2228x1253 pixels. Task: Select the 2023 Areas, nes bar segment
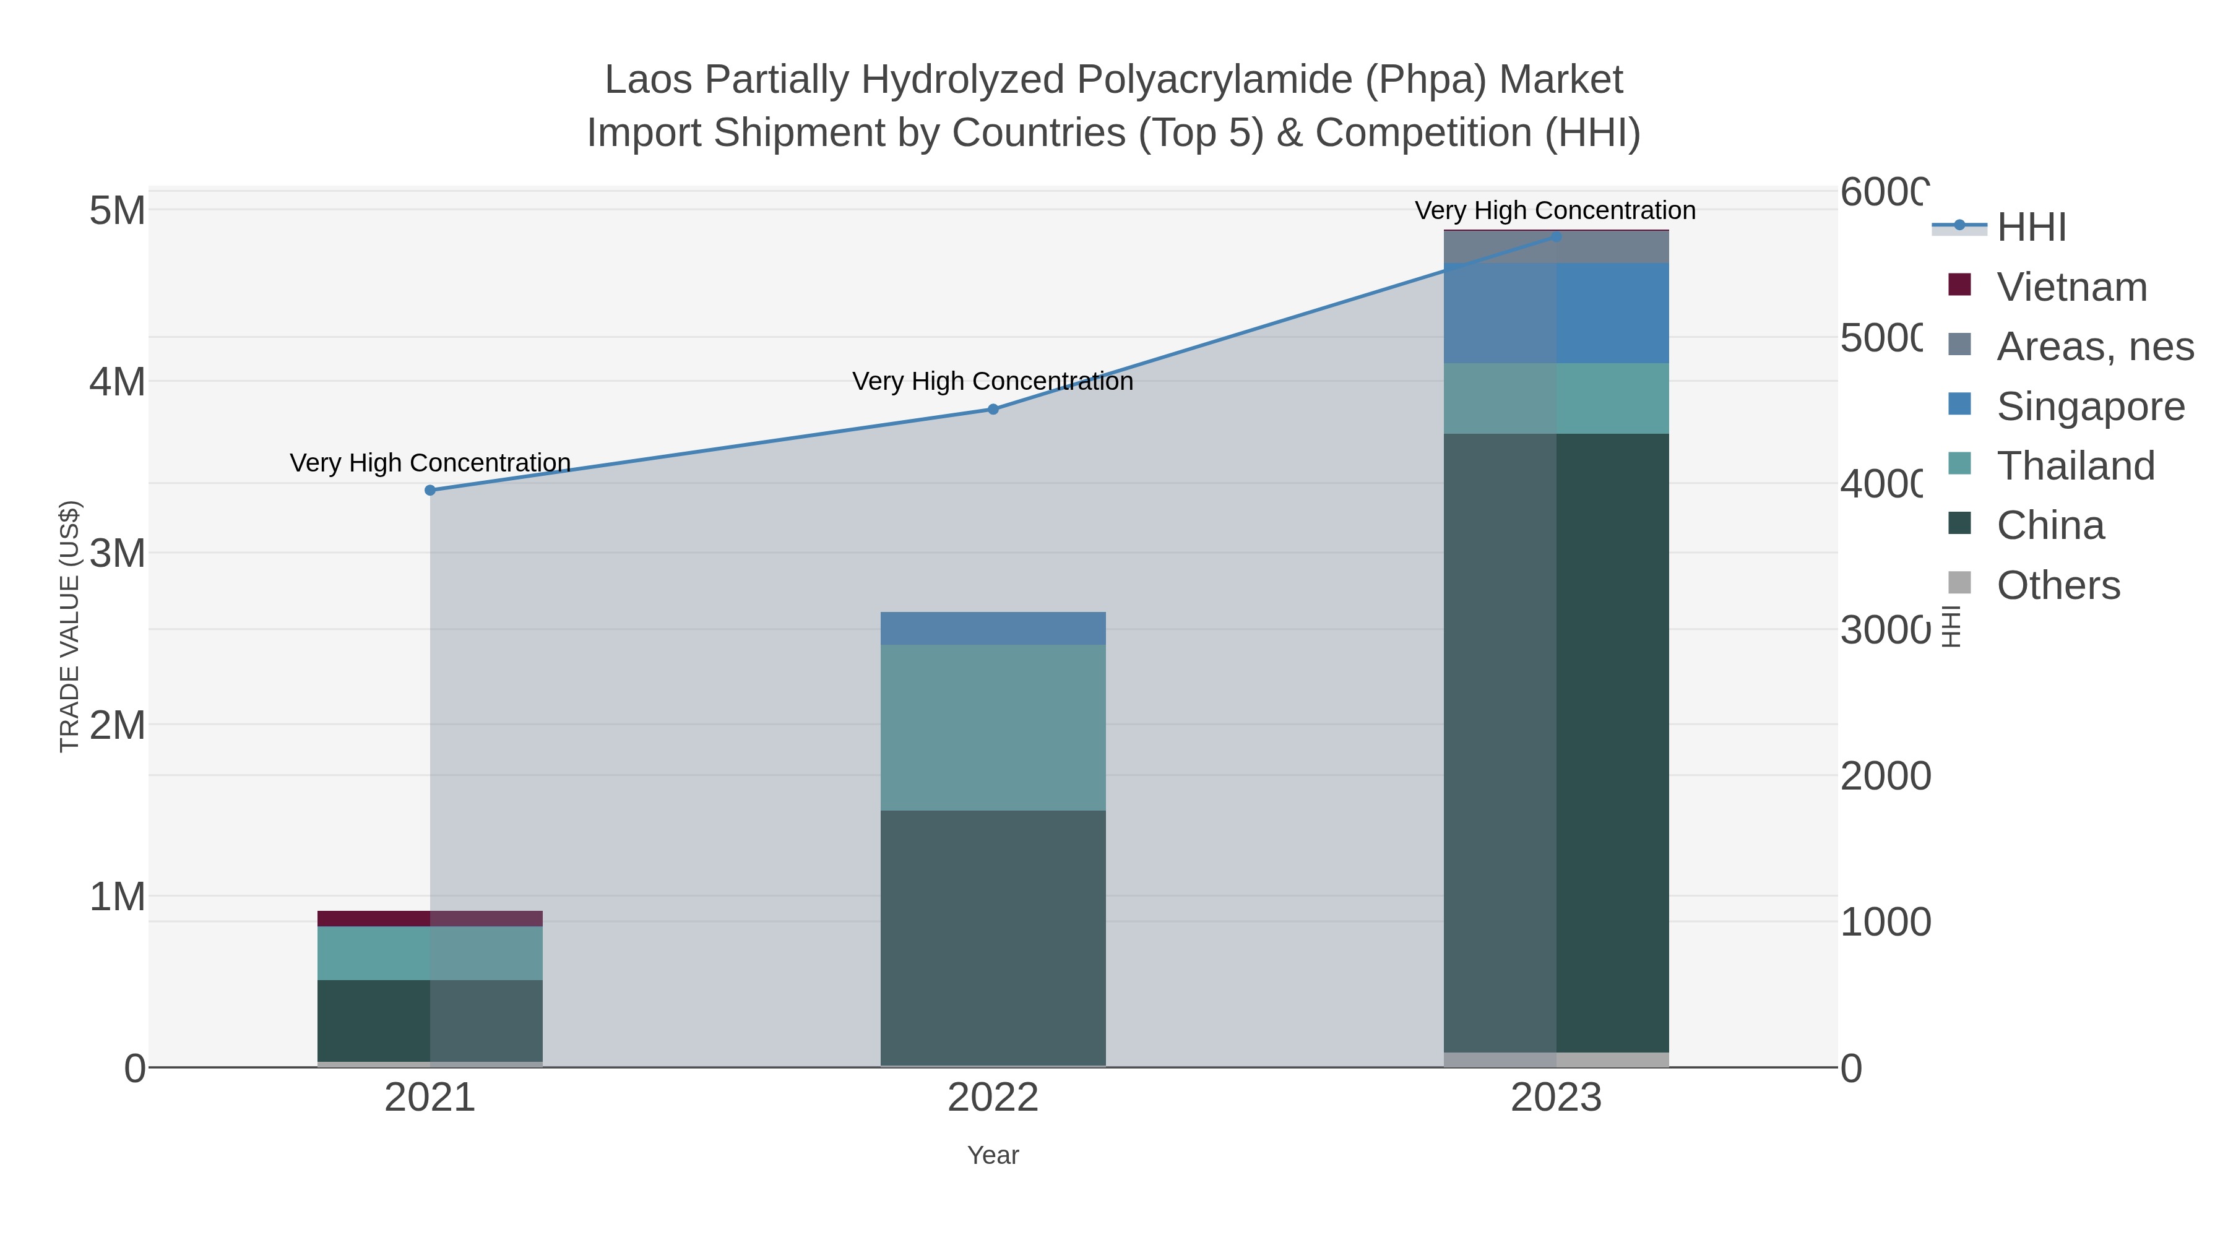click(1556, 248)
